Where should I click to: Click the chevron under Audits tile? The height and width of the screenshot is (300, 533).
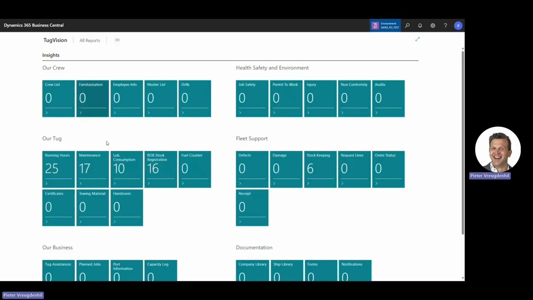(376, 112)
